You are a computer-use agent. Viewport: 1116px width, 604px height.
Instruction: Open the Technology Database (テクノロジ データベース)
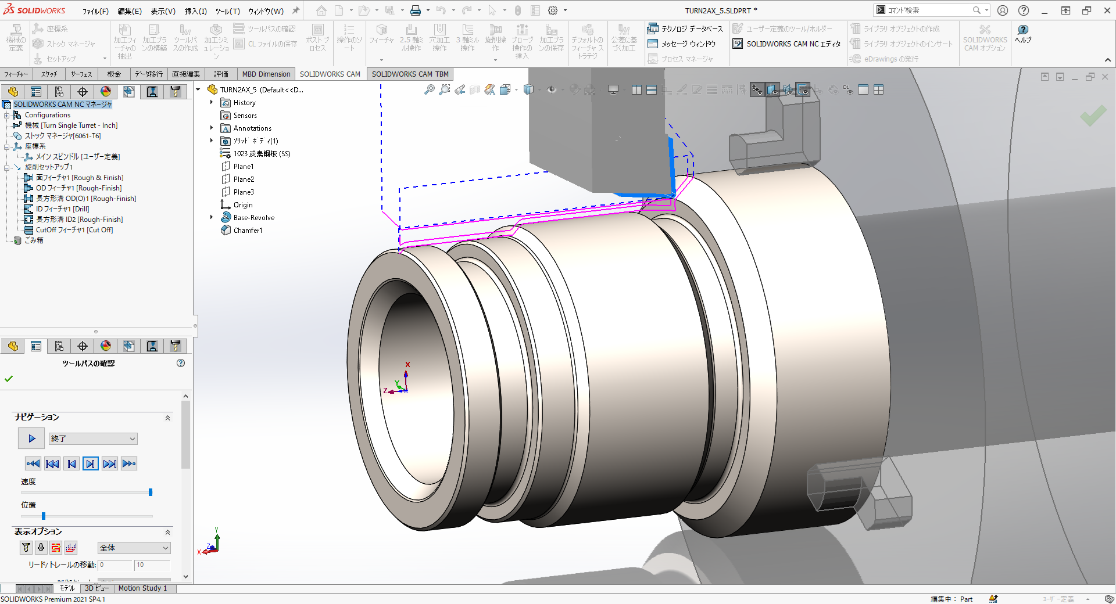[x=685, y=28]
